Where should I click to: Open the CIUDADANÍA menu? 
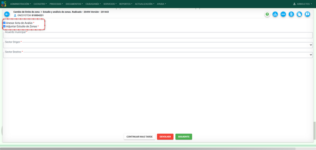click(x=93, y=4)
